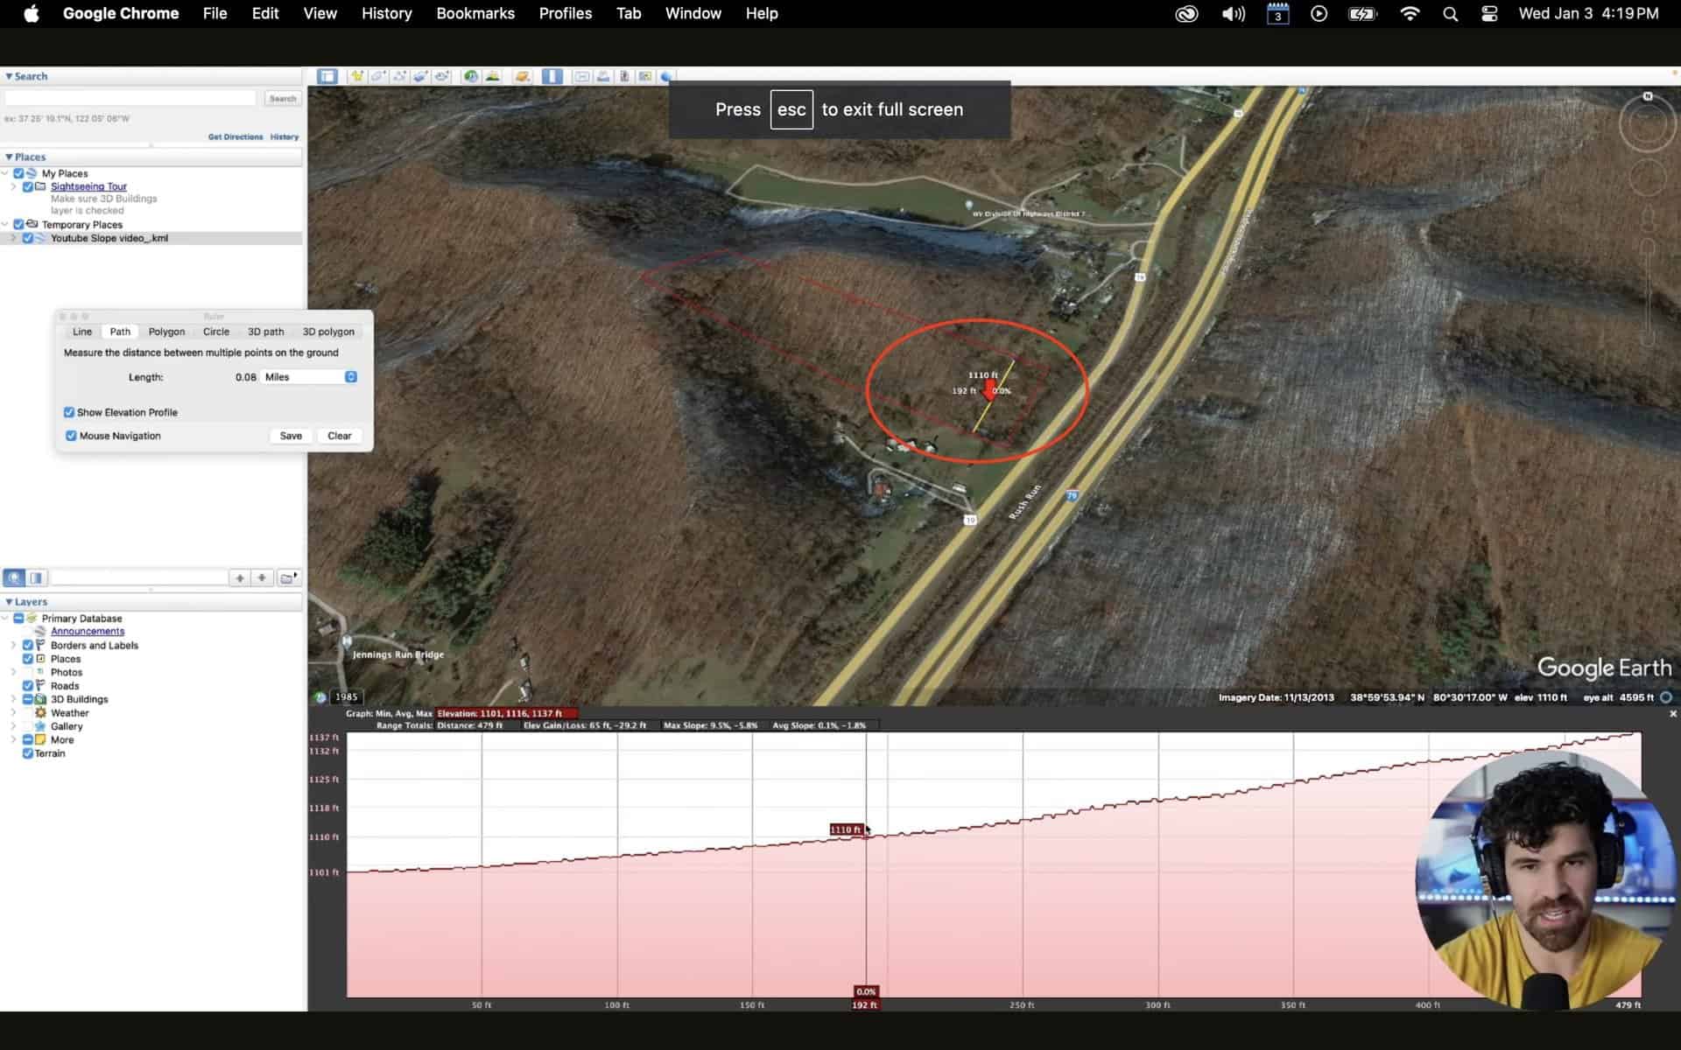Click the north-up compass look ring
1681x1050 pixels.
1647,124
